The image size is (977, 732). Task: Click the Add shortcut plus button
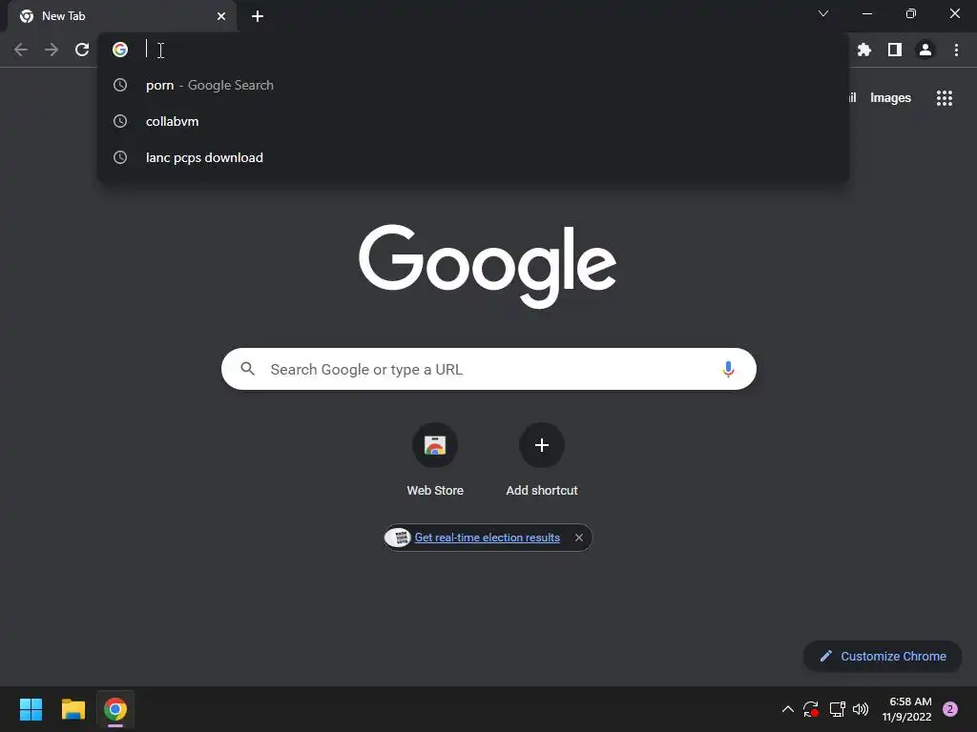point(542,445)
